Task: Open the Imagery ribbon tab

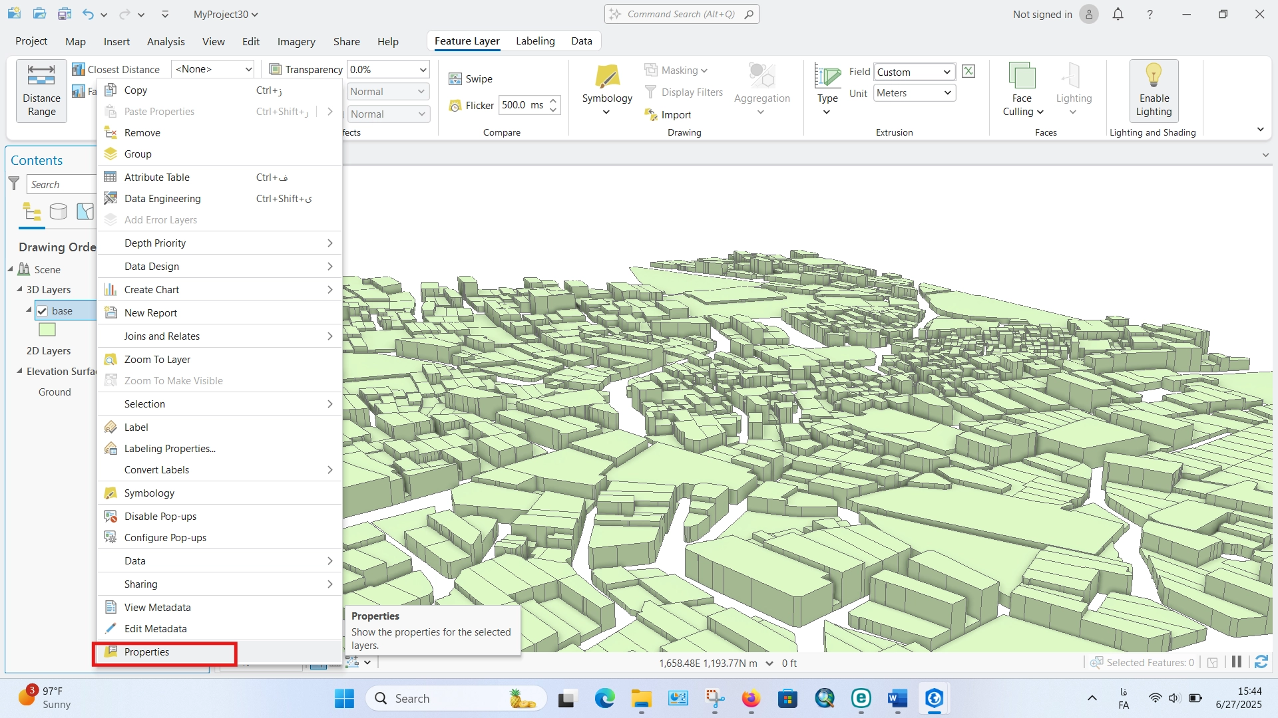Action: click(x=296, y=41)
